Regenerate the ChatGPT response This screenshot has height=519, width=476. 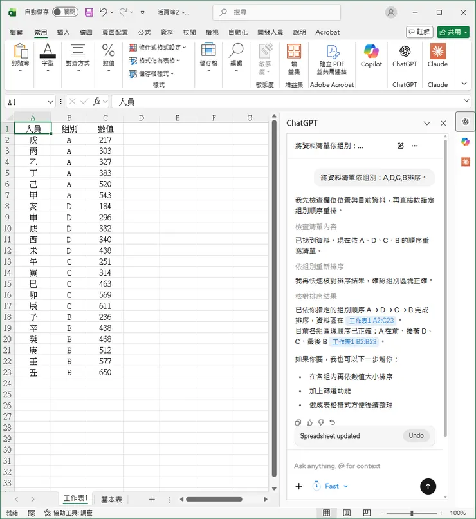[332, 422]
